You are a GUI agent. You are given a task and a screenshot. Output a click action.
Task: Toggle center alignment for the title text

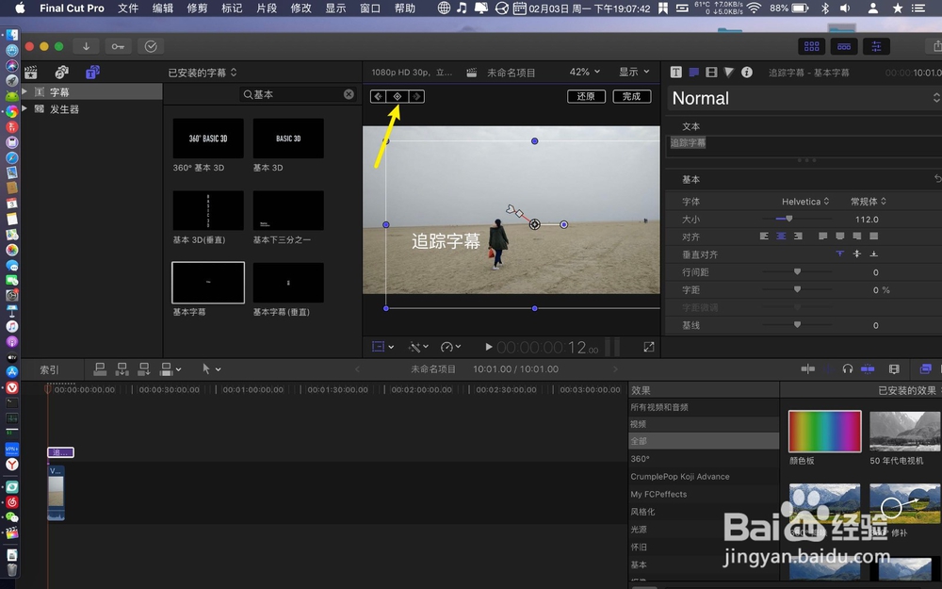pos(782,235)
